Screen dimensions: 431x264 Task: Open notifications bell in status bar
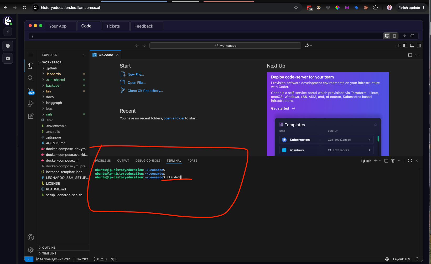(x=417, y=259)
